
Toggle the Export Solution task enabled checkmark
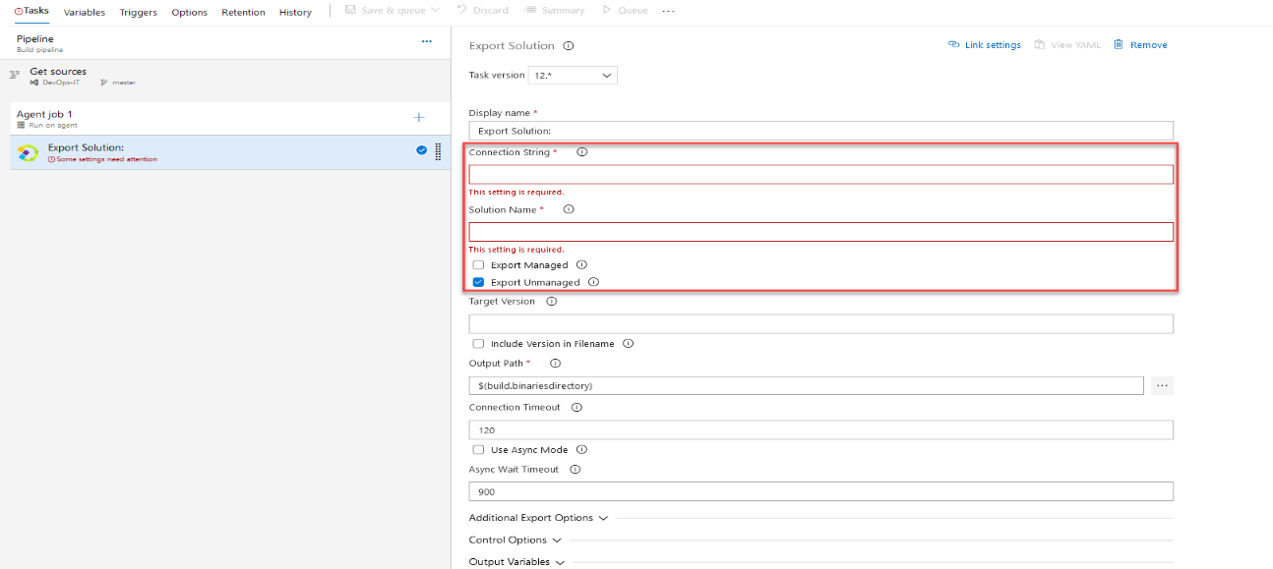(421, 150)
